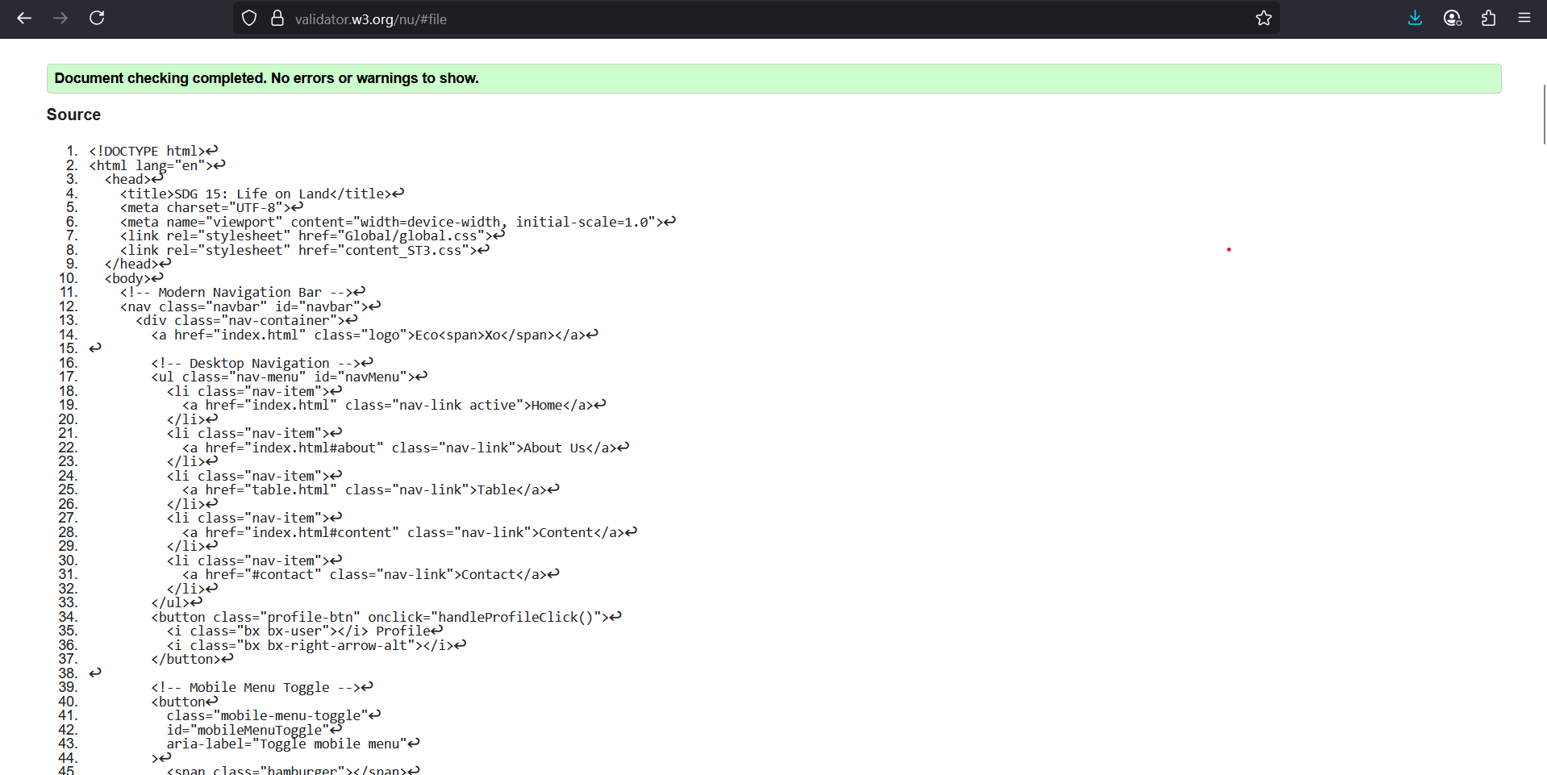The image size is (1547, 775).
Task: Click the bx-right-arrow-alt source line
Action: click(x=317, y=645)
